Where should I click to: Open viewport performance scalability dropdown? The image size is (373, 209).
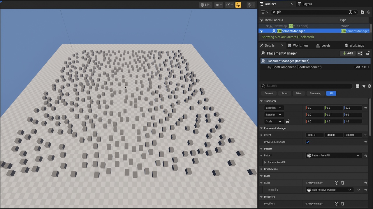[x=230, y=5]
